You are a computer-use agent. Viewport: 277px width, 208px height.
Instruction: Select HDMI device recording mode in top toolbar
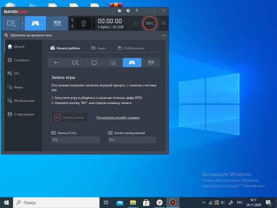coord(57,24)
